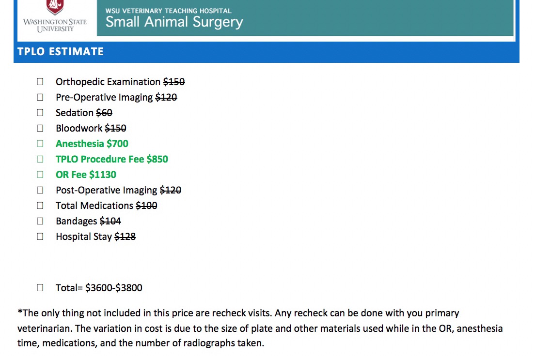The height and width of the screenshot is (356, 535).
Task: Check the Post-Operative Imaging checkbox
Action: click(x=40, y=190)
